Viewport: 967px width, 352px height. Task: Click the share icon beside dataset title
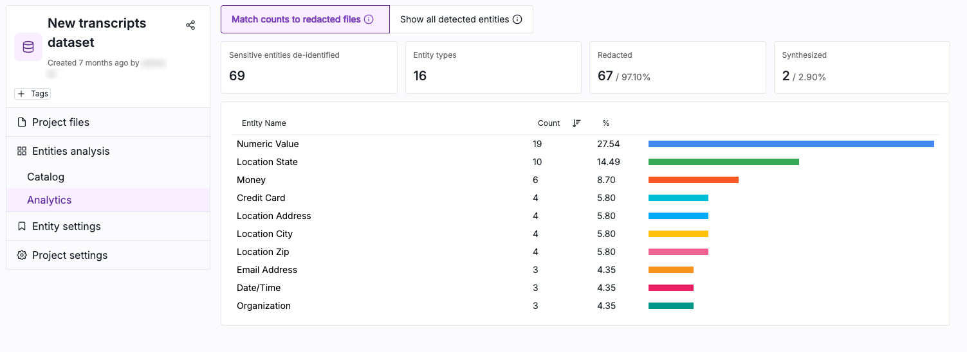click(190, 25)
